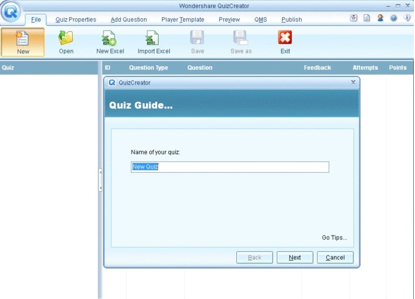Click the home page document icon
The image size is (415, 299).
pos(367,18)
